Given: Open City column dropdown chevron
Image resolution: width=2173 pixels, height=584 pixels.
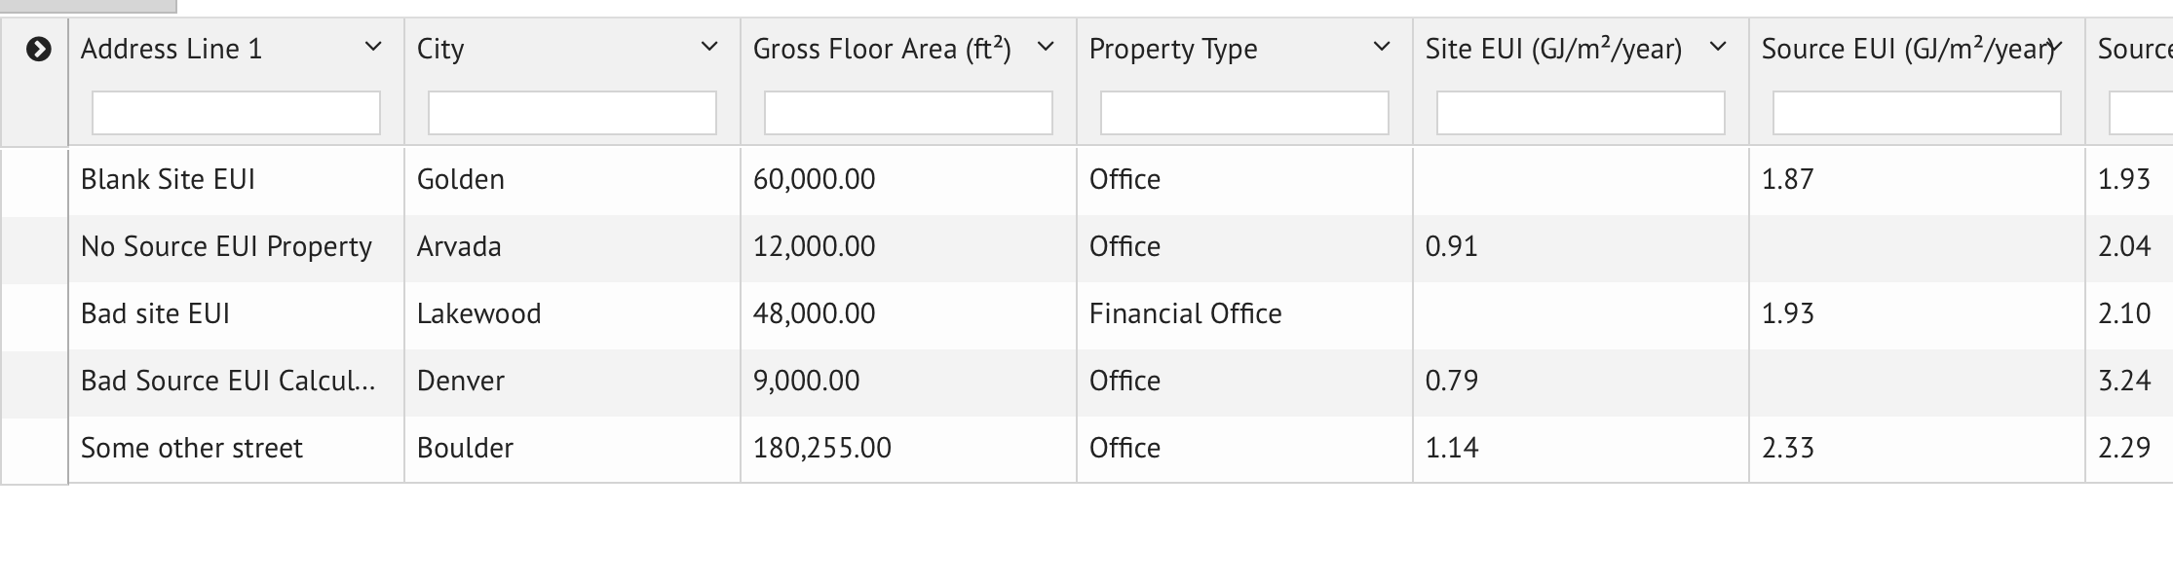Looking at the screenshot, I should click(709, 47).
